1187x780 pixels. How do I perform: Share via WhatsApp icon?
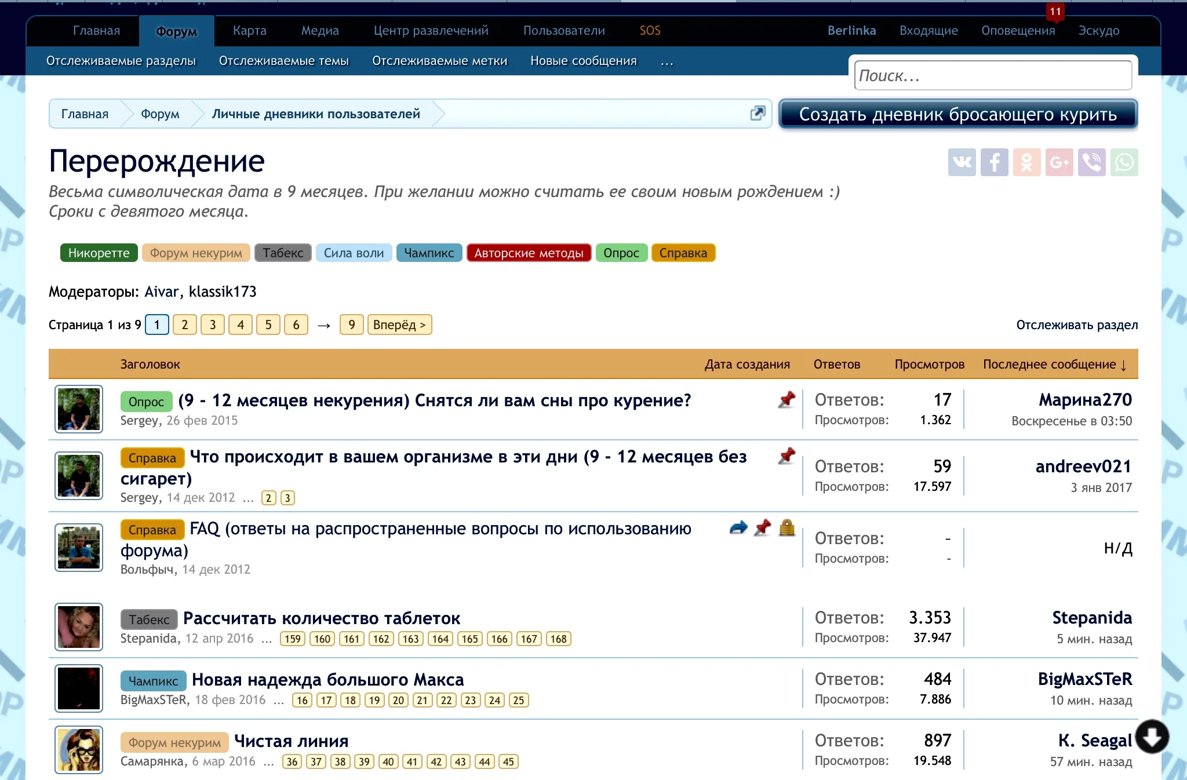1124,162
